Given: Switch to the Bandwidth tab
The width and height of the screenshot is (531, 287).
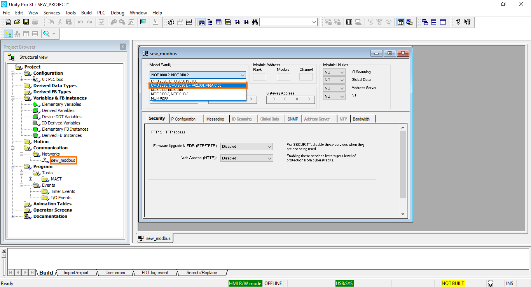Looking at the screenshot, I should pyautogui.click(x=361, y=119).
